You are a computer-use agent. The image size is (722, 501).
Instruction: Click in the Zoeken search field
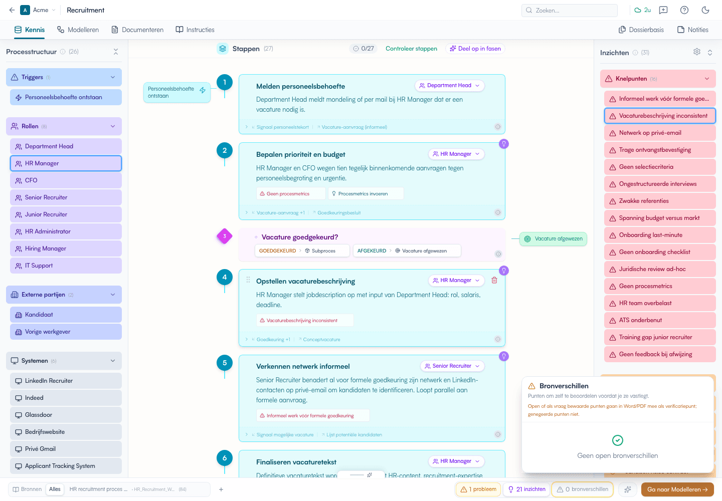(570, 10)
